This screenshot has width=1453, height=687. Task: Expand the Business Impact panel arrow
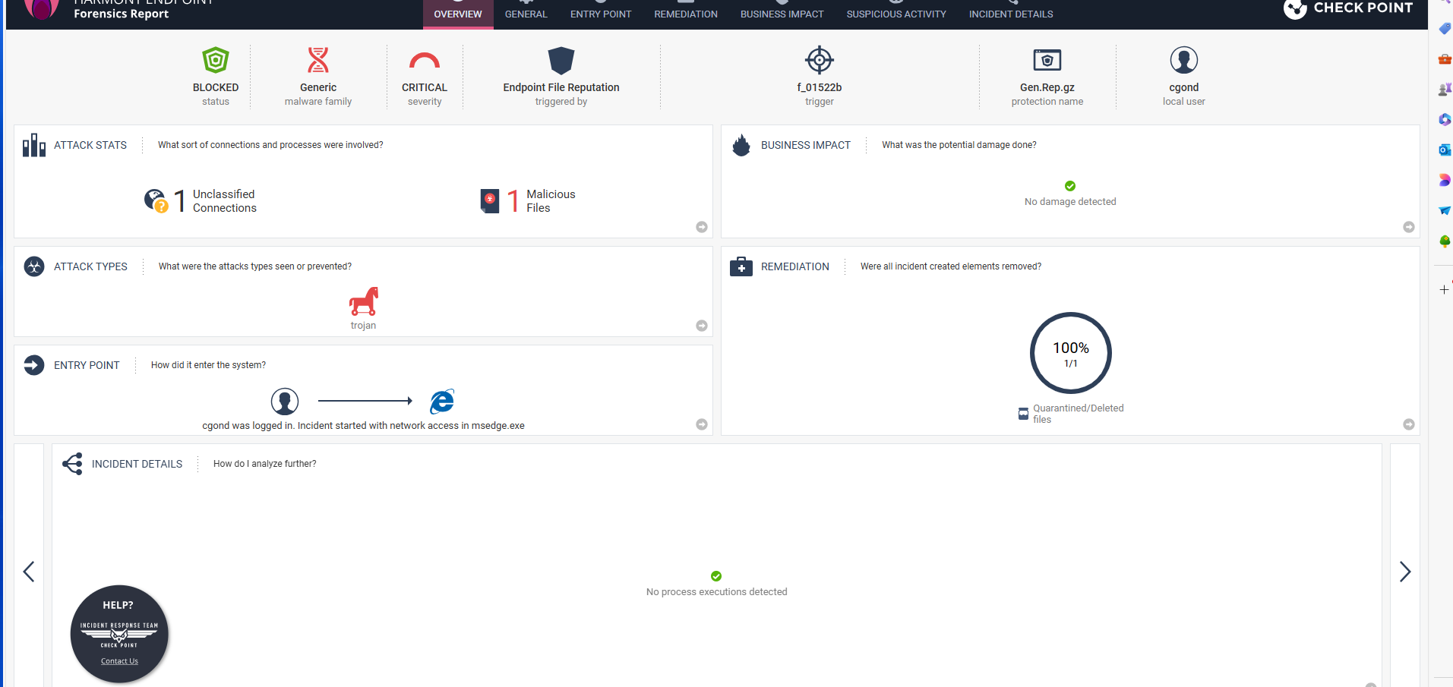tap(1409, 227)
